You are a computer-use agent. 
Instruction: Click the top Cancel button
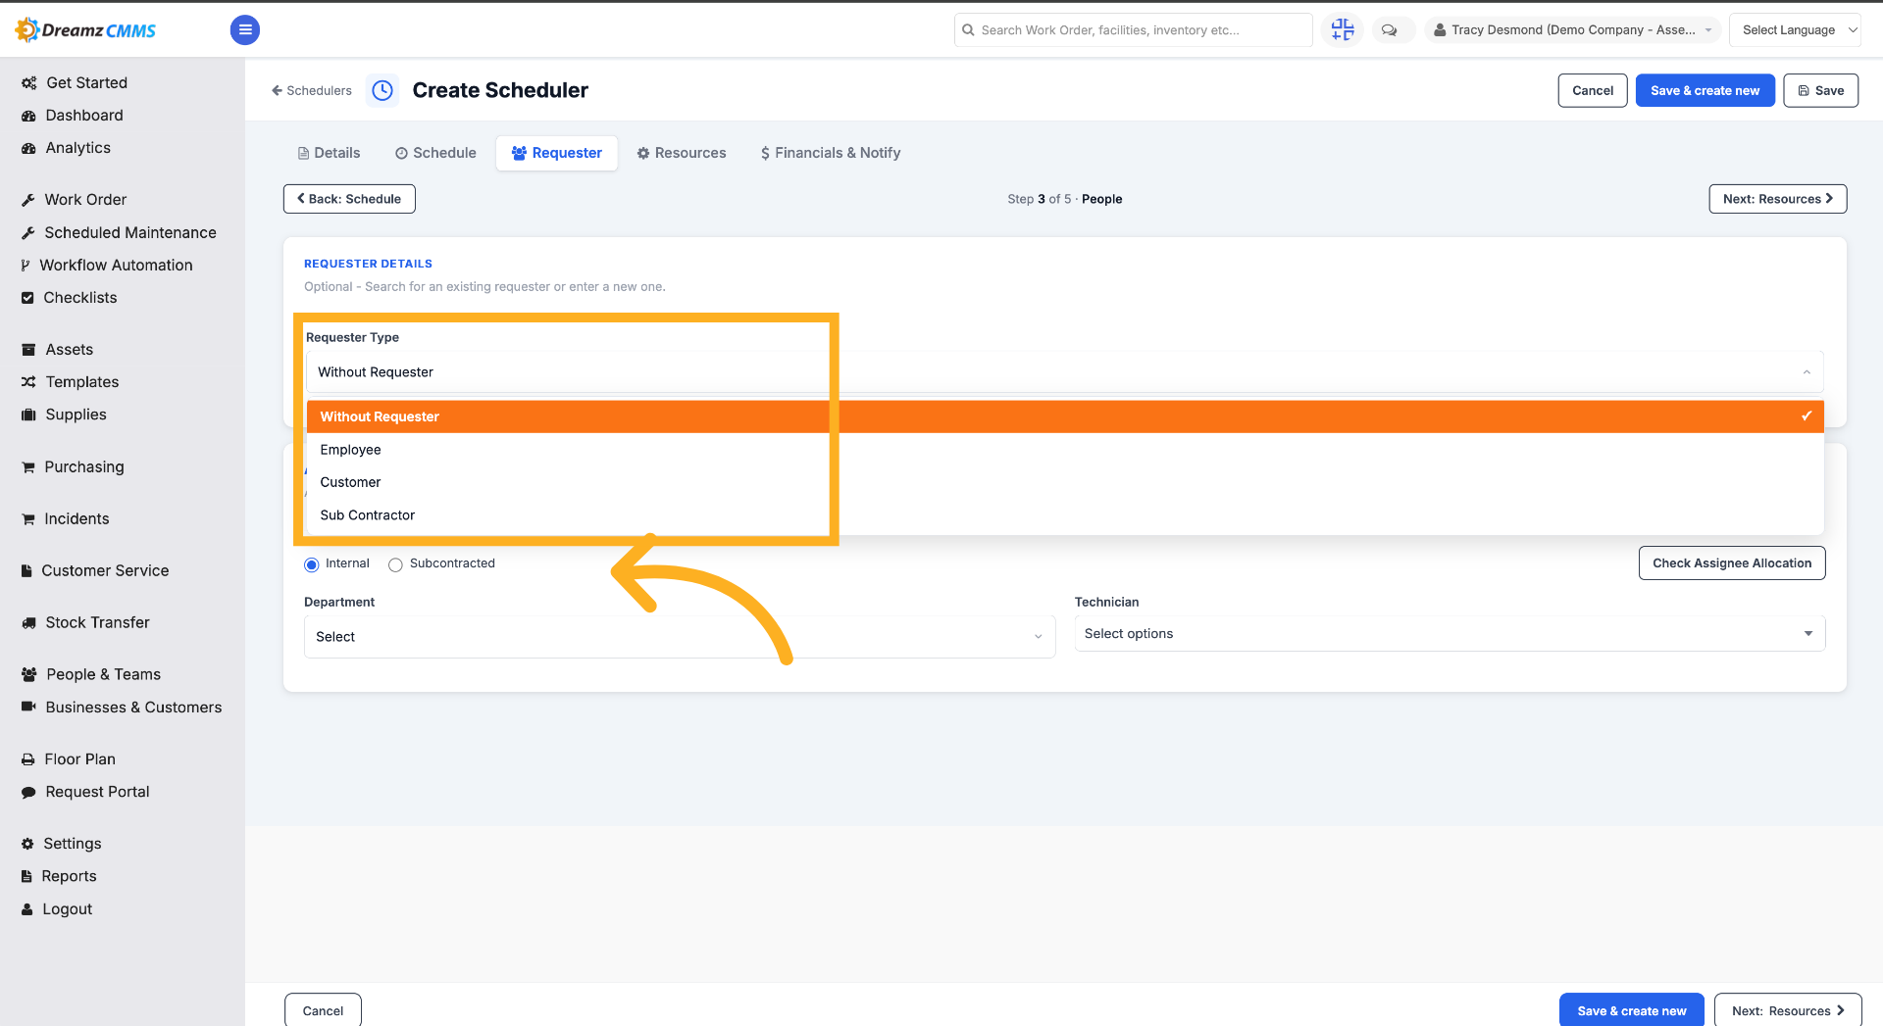coord(1593,90)
